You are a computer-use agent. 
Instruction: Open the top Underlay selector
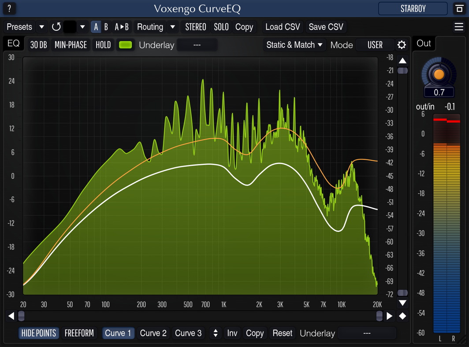pos(197,45)
